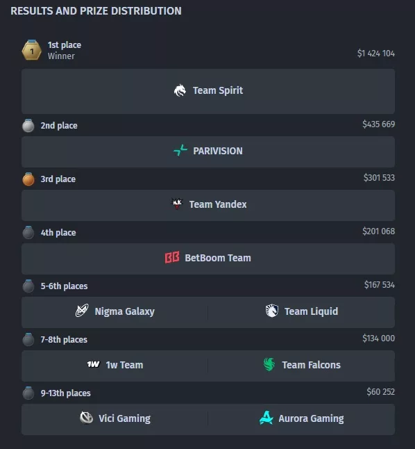Click the bronze 3rd place medal
The image size is (415, 449).
click(28, 179)
